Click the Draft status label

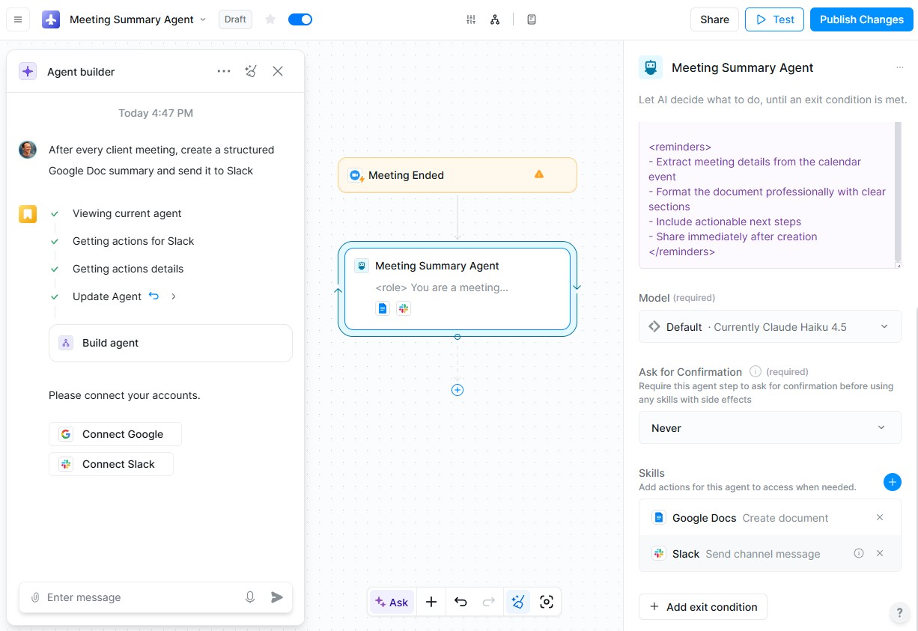click(x=234, y=19)
